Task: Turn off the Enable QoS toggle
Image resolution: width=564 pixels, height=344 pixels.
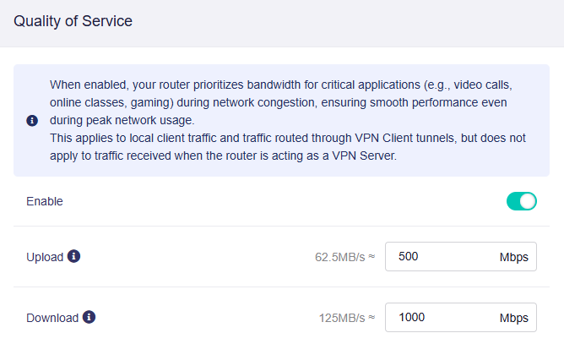Action: pyautogui.click(x=521, y=201)
